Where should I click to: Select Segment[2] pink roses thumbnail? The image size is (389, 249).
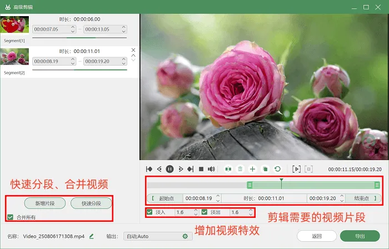click(x=14, y=57)
